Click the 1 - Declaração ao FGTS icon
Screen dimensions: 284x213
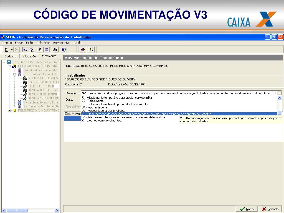(20, 102)
